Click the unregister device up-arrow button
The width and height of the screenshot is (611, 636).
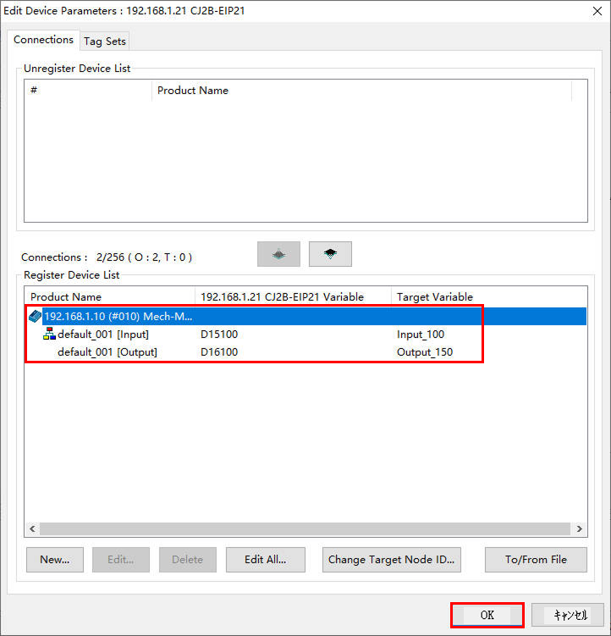(278, 254)
